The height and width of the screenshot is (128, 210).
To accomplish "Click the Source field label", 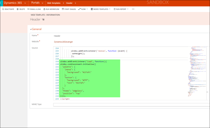I will 35,48.
